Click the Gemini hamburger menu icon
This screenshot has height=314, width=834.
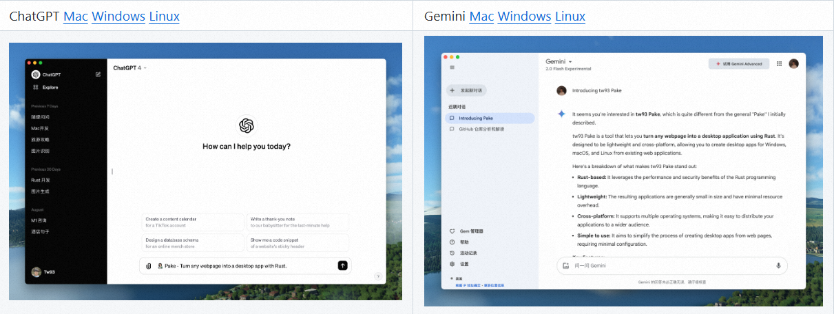(x=452, y=67)
